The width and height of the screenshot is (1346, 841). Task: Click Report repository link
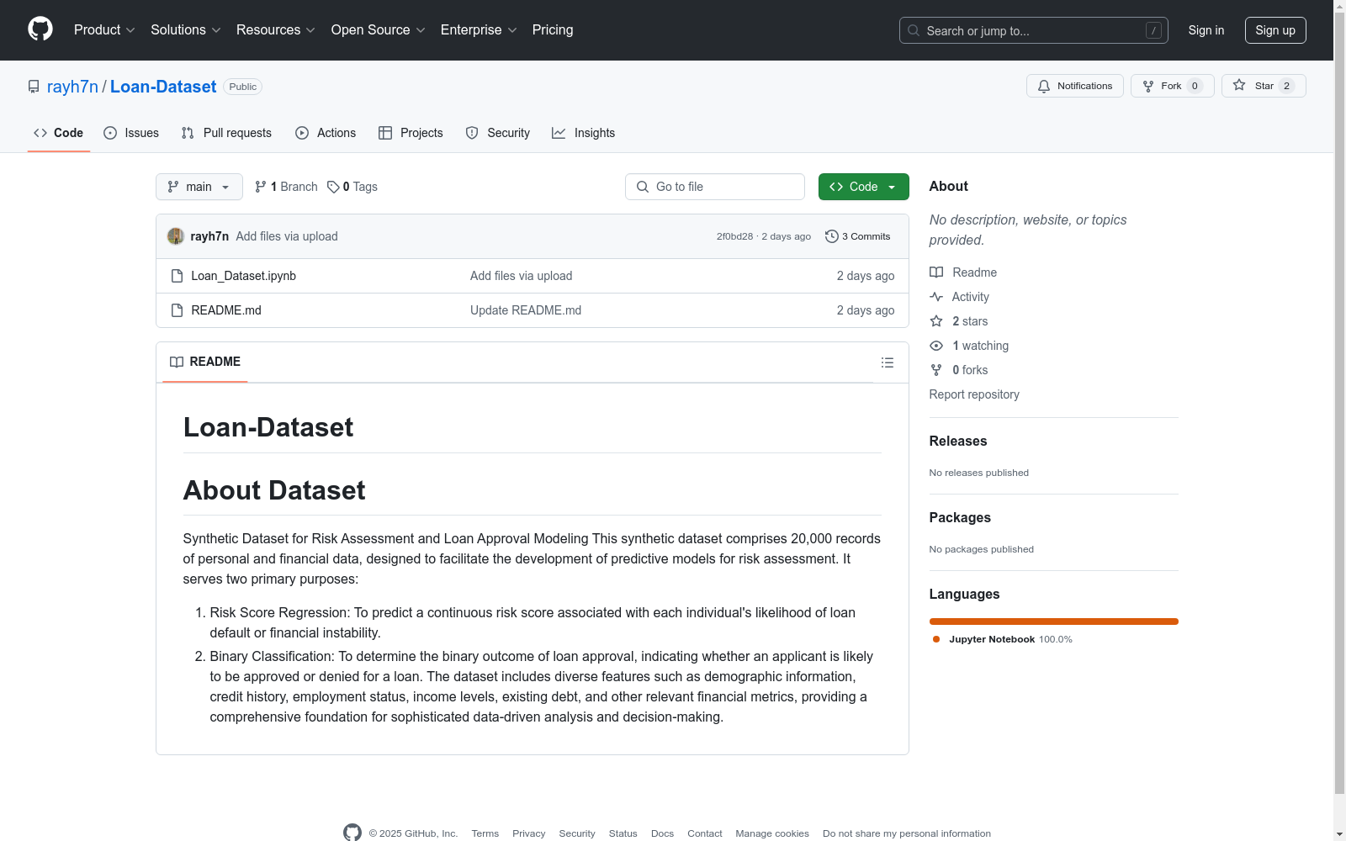coord(974,394)
